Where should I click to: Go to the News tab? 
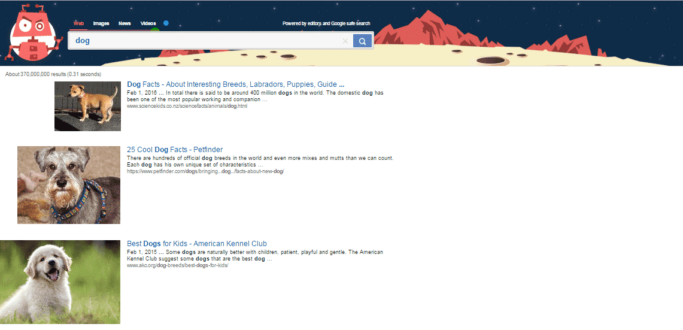click(x=125, y=23)
